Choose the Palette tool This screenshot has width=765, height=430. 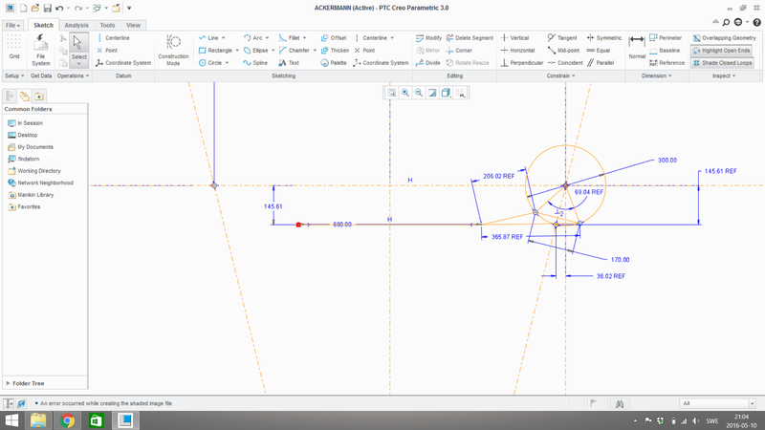(x=333, y=63)
